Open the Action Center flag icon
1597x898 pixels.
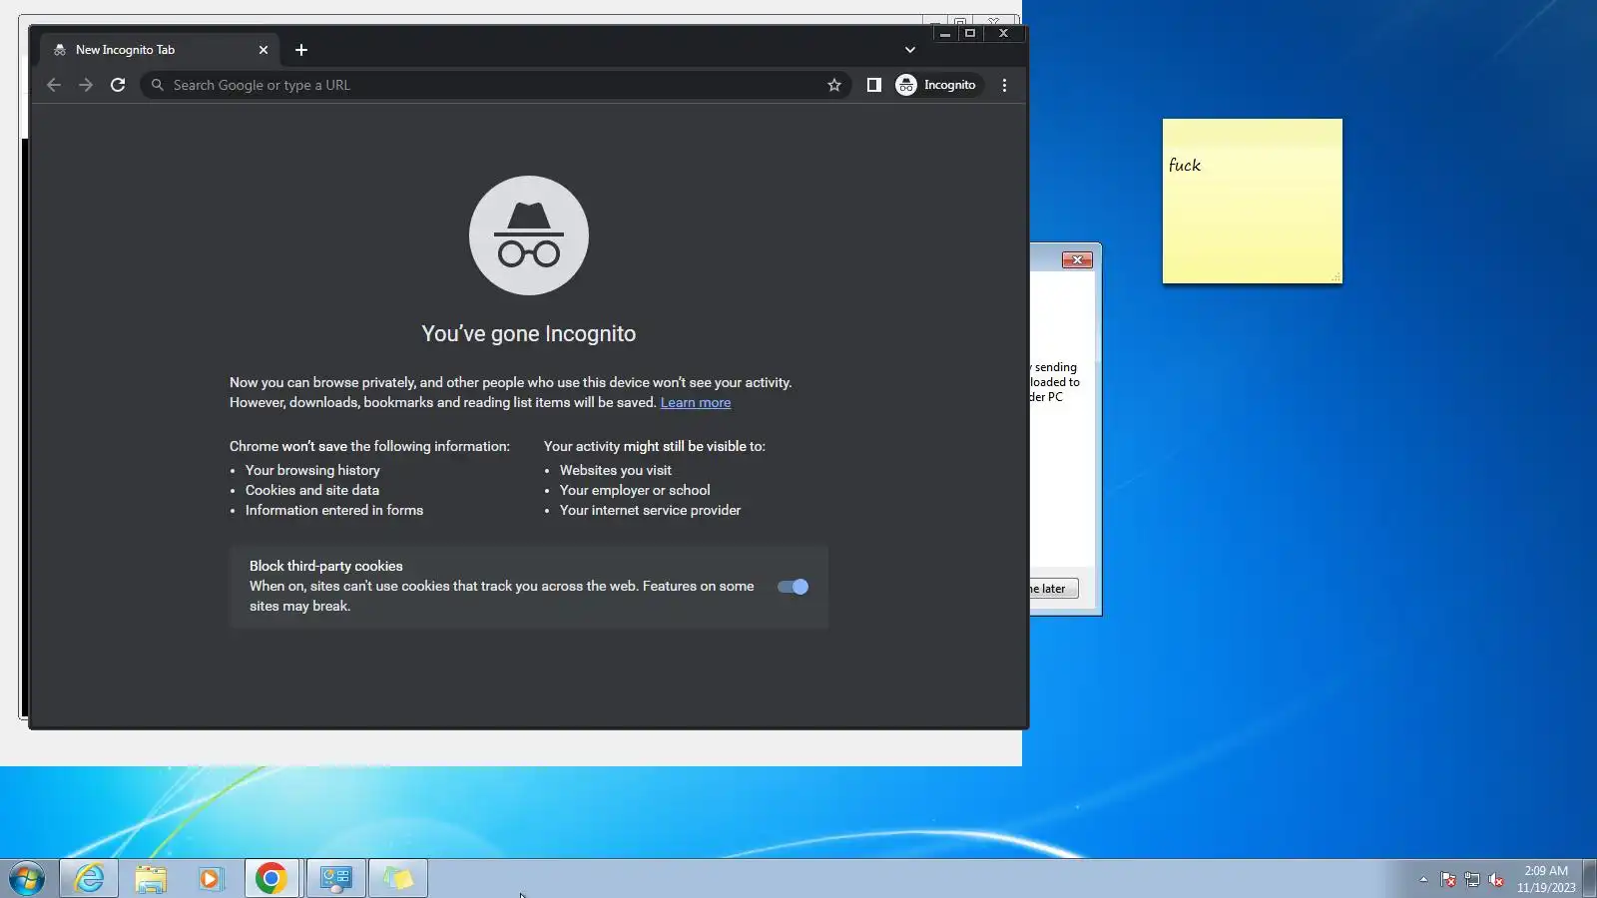(1448, 879)
